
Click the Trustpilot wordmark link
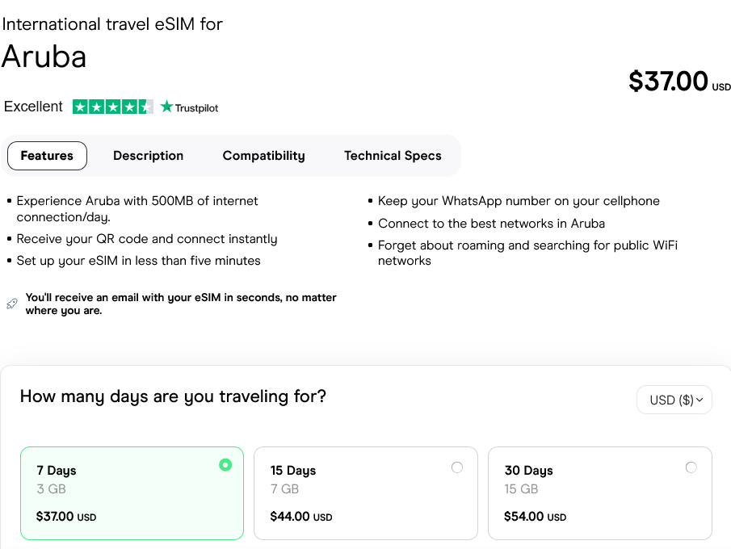click(196, 107)
